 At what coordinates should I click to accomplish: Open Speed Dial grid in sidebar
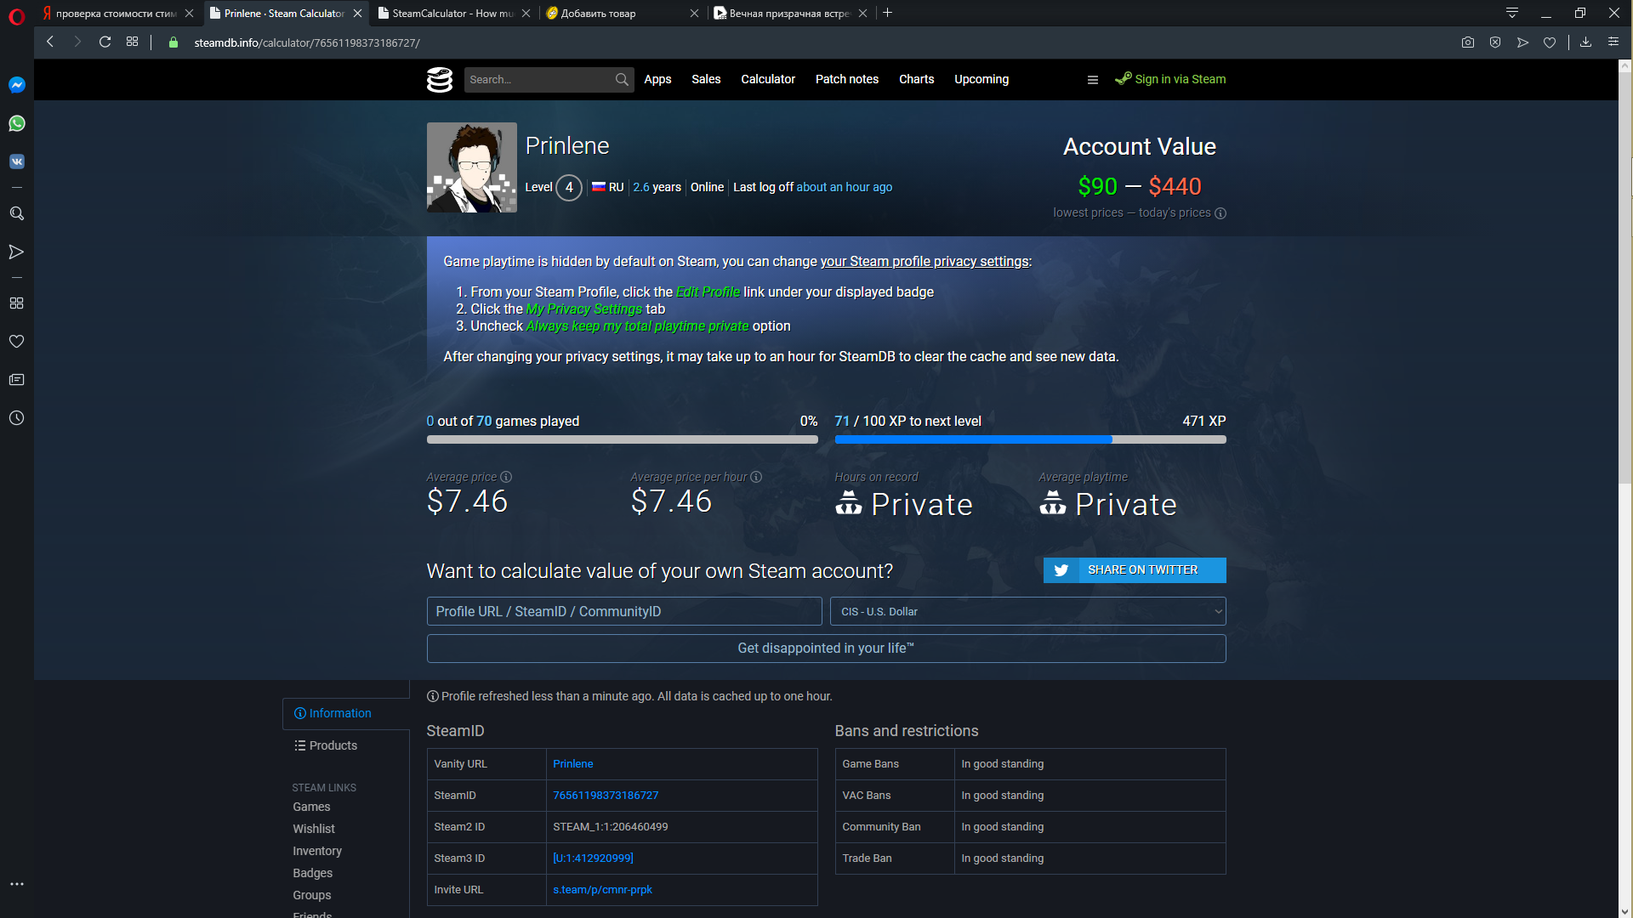click(16, 303)
